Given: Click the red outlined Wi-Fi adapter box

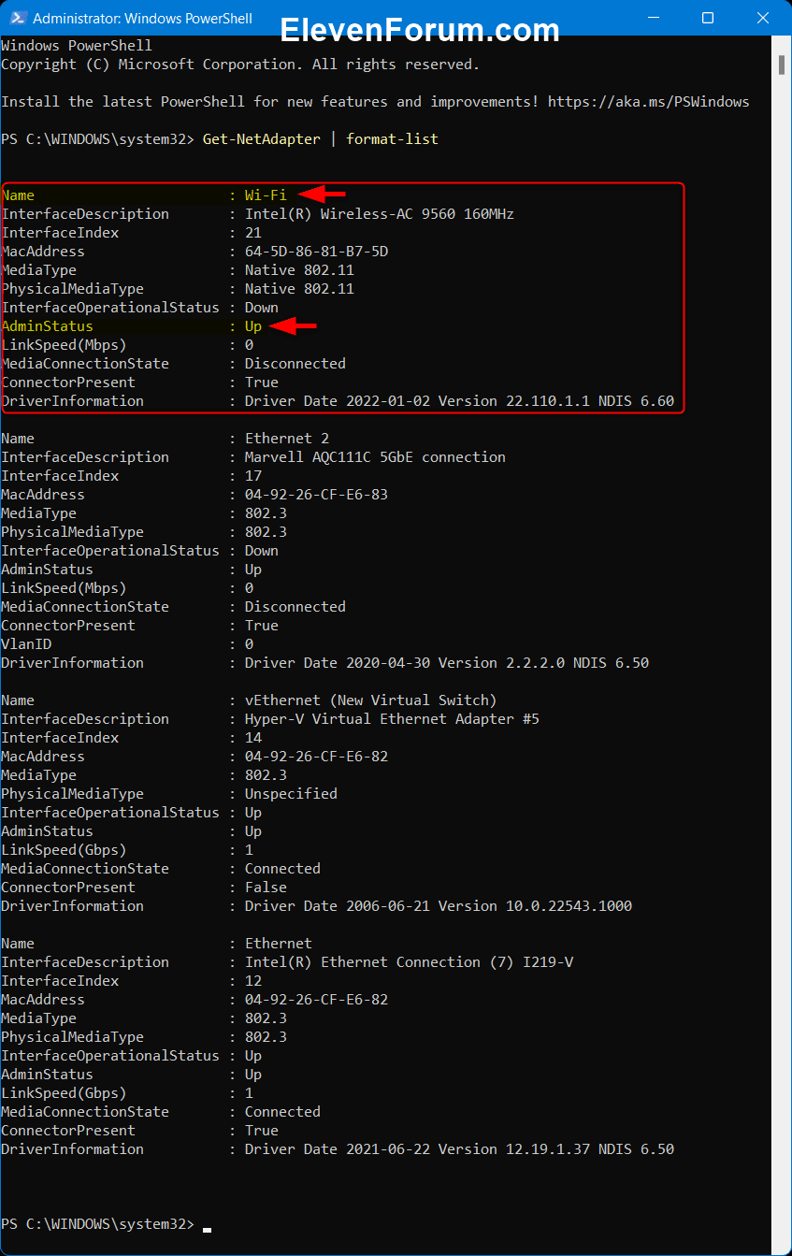Looking at the screenshot, I should tap(341, 297).
